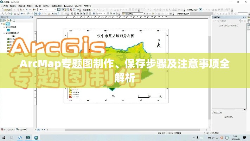Collapse the 图层 data frame node
250x141 pixels.
[2, 24]
